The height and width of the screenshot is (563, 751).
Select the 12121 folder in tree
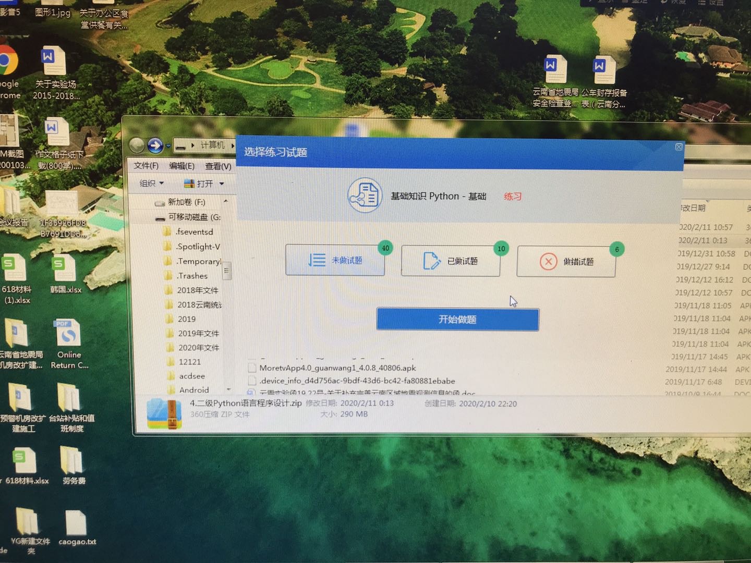184,362
